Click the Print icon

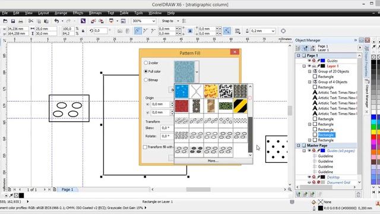(21, 21)
